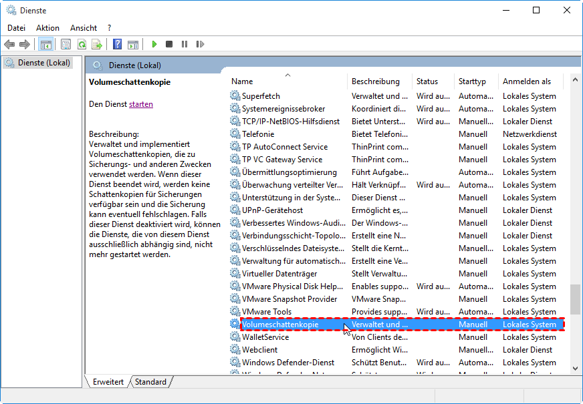
Task: Sort by the Name column header
Action: [287, 81]
